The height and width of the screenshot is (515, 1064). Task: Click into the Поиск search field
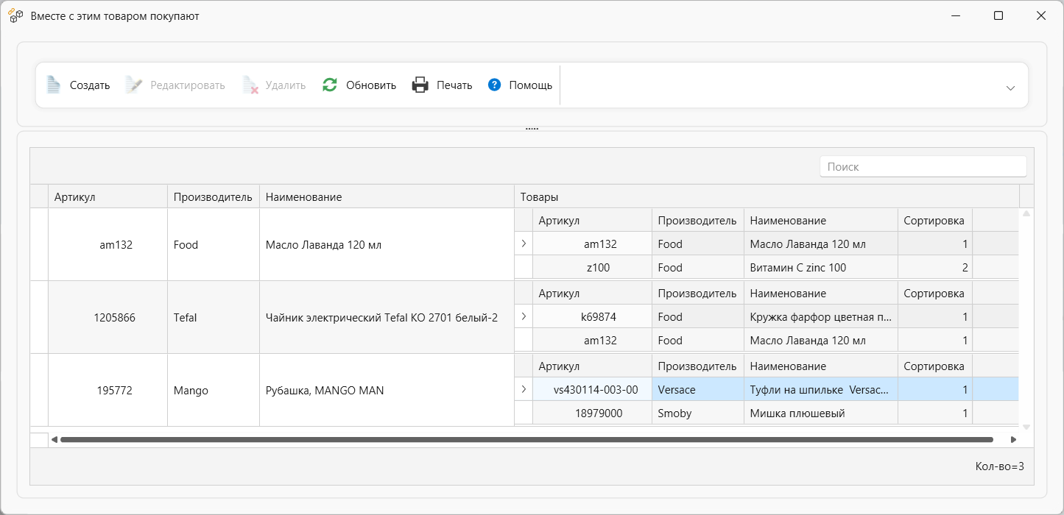pos(923,166)
